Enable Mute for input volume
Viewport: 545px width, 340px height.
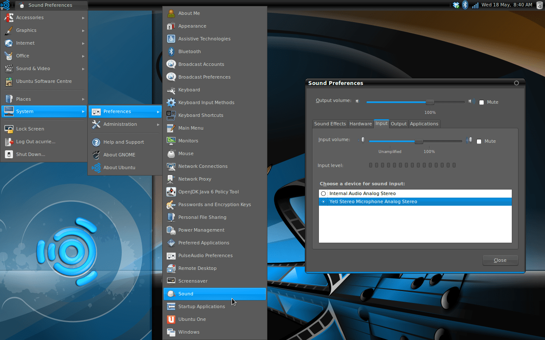(479, 141)
